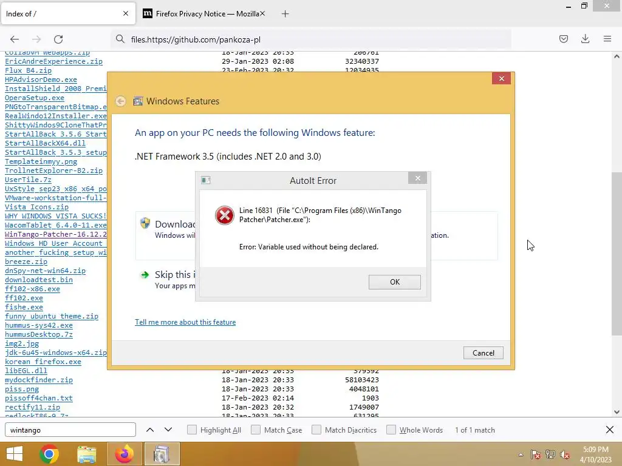
Task: Open EricAndreExperience.zip link
Action: pos(53,61)
